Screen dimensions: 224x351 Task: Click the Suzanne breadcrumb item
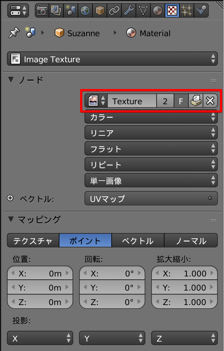pyautogui.click(x=79, y=33)
